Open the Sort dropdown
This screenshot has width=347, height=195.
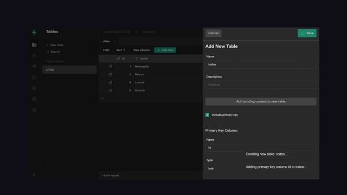120,50
